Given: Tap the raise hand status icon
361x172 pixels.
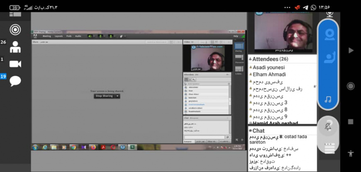Looking at the screenshot, I should click(x=328, y=58).
